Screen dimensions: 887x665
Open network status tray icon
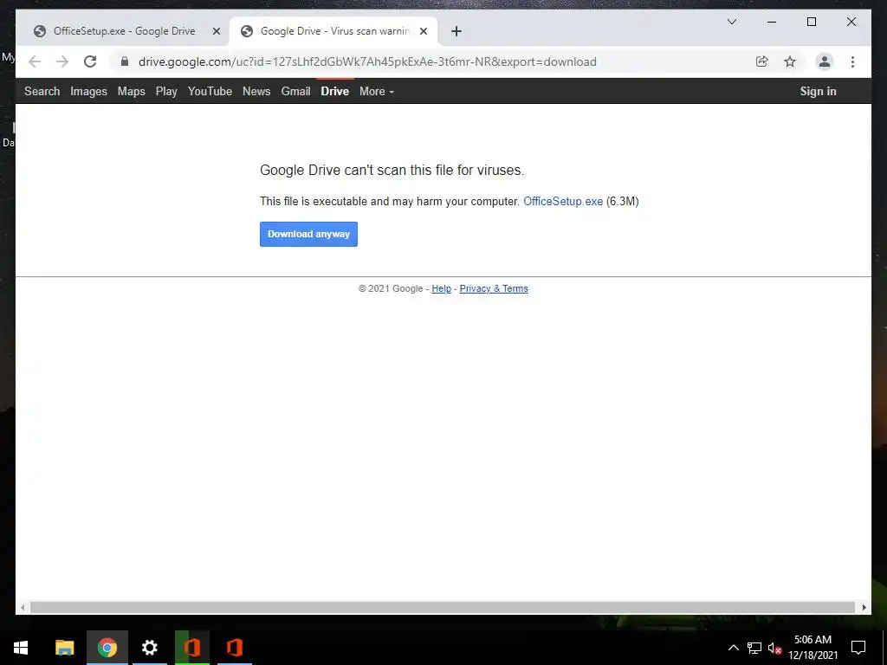(x=754, y=648)
